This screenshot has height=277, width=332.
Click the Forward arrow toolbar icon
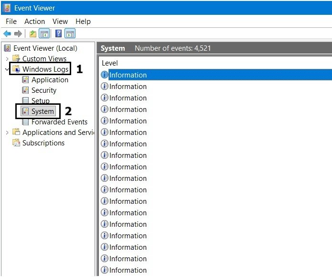click(18, 33)
